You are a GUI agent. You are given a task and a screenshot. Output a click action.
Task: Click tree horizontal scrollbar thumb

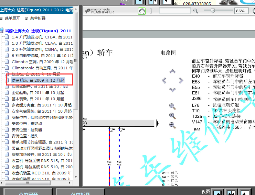[x=28, y=183]
